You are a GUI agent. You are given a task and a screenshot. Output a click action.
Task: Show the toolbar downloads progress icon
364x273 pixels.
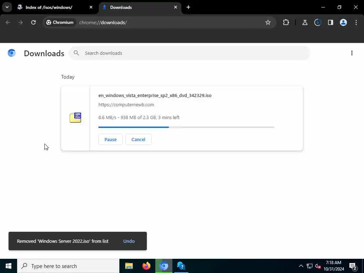coord(317,22)
